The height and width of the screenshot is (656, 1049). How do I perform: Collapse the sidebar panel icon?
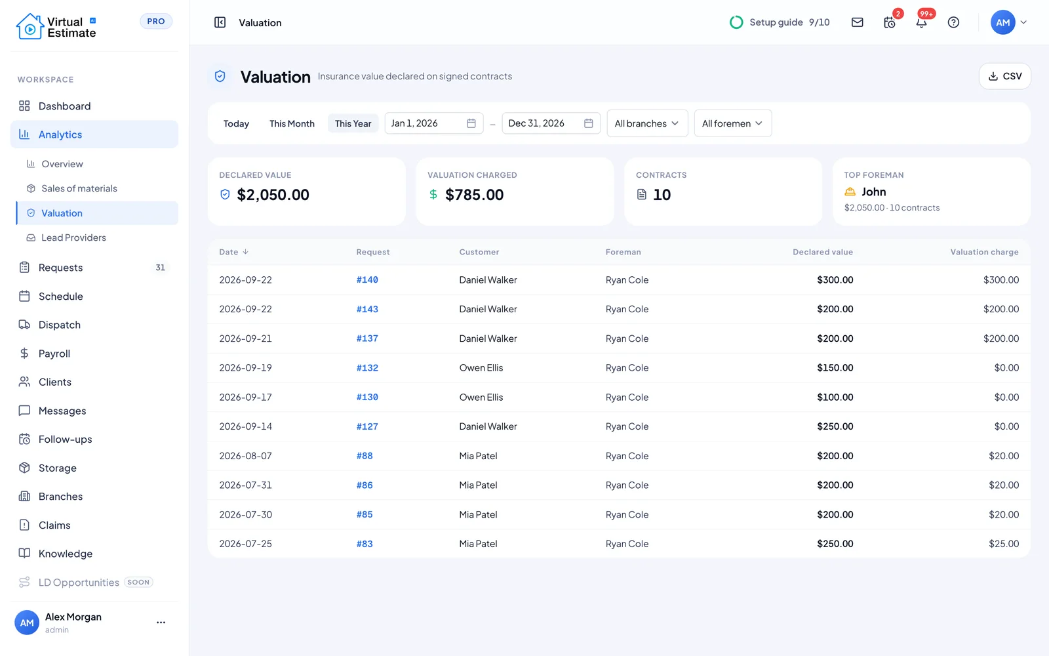pos(220,22)
